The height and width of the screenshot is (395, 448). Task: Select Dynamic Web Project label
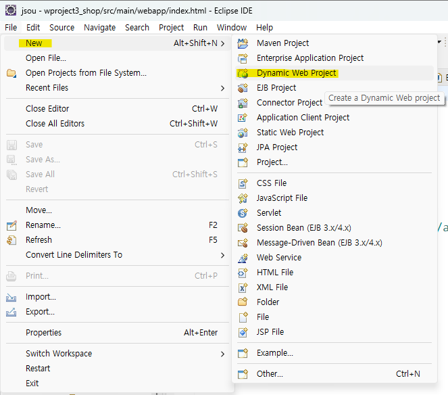pos(296,73)
